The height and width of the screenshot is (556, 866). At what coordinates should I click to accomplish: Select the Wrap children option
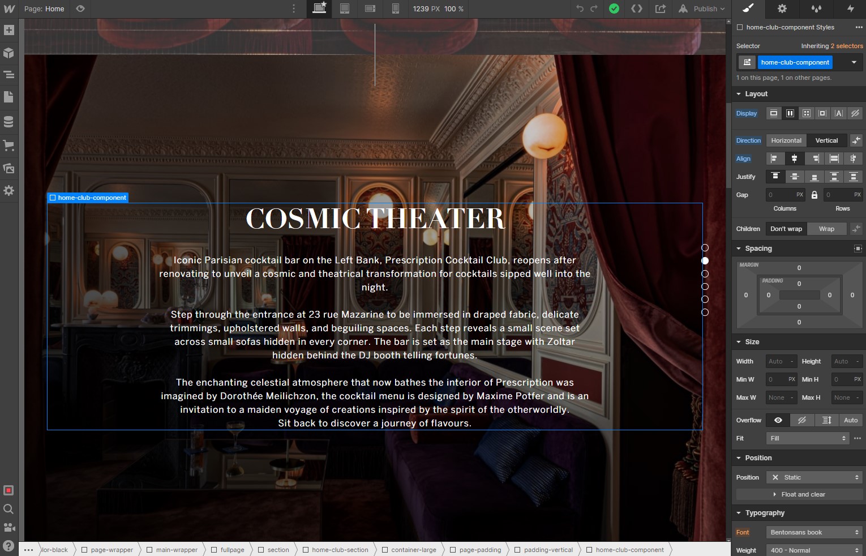(826, 229)
